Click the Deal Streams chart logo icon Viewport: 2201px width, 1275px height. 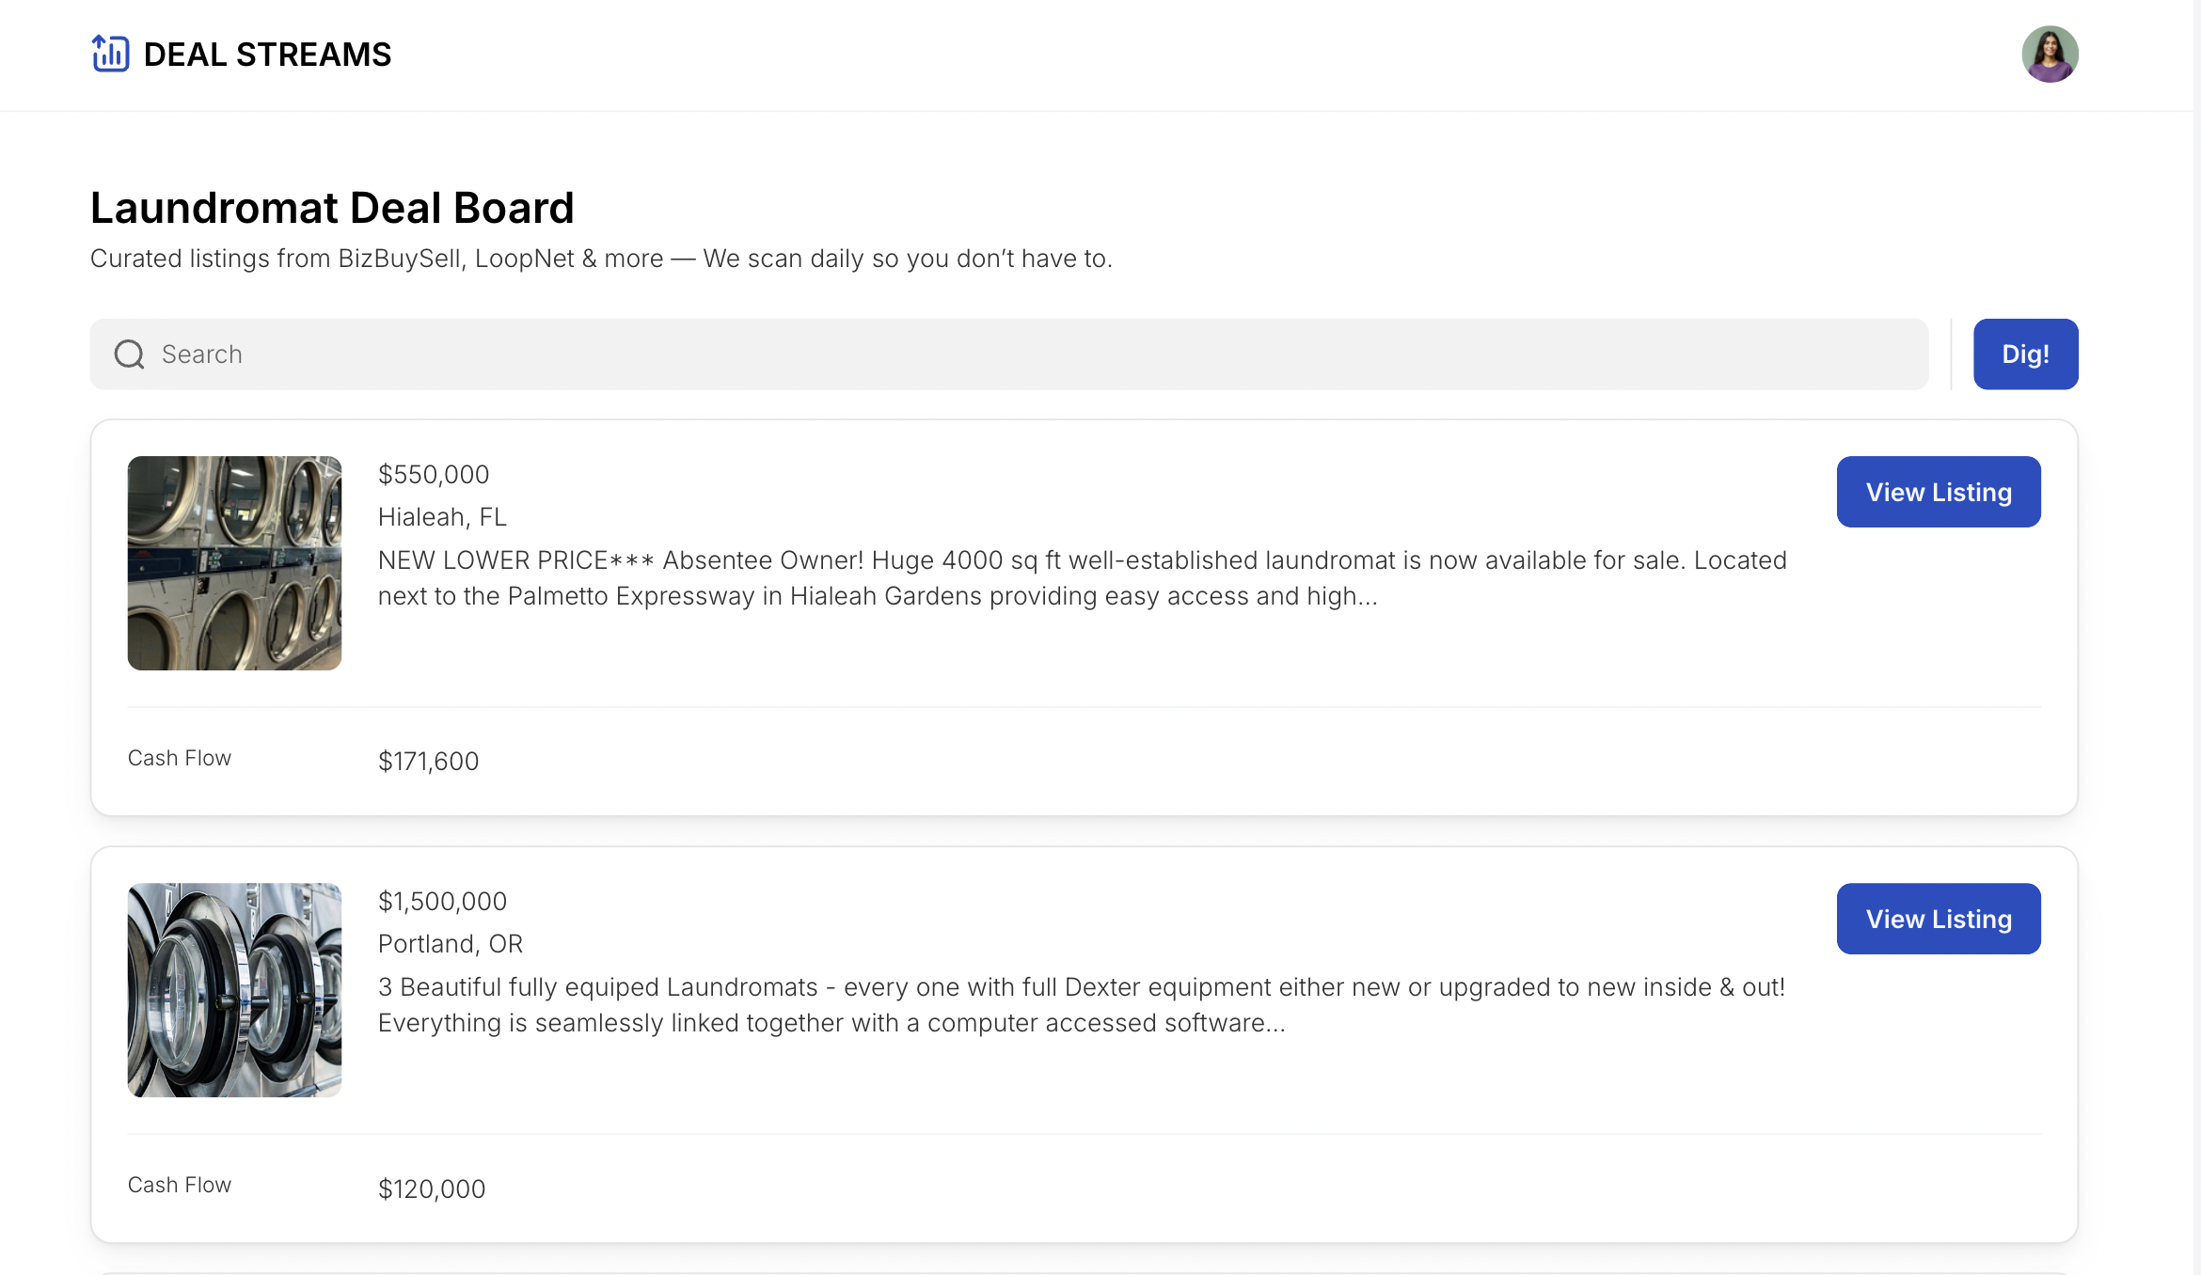(x=110, y=54)
